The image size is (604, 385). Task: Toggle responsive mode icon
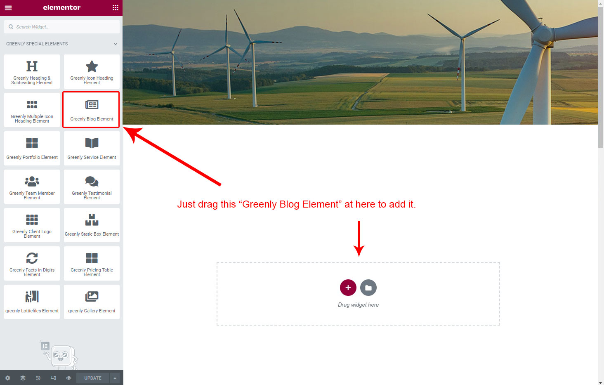(x=53, y=378)
